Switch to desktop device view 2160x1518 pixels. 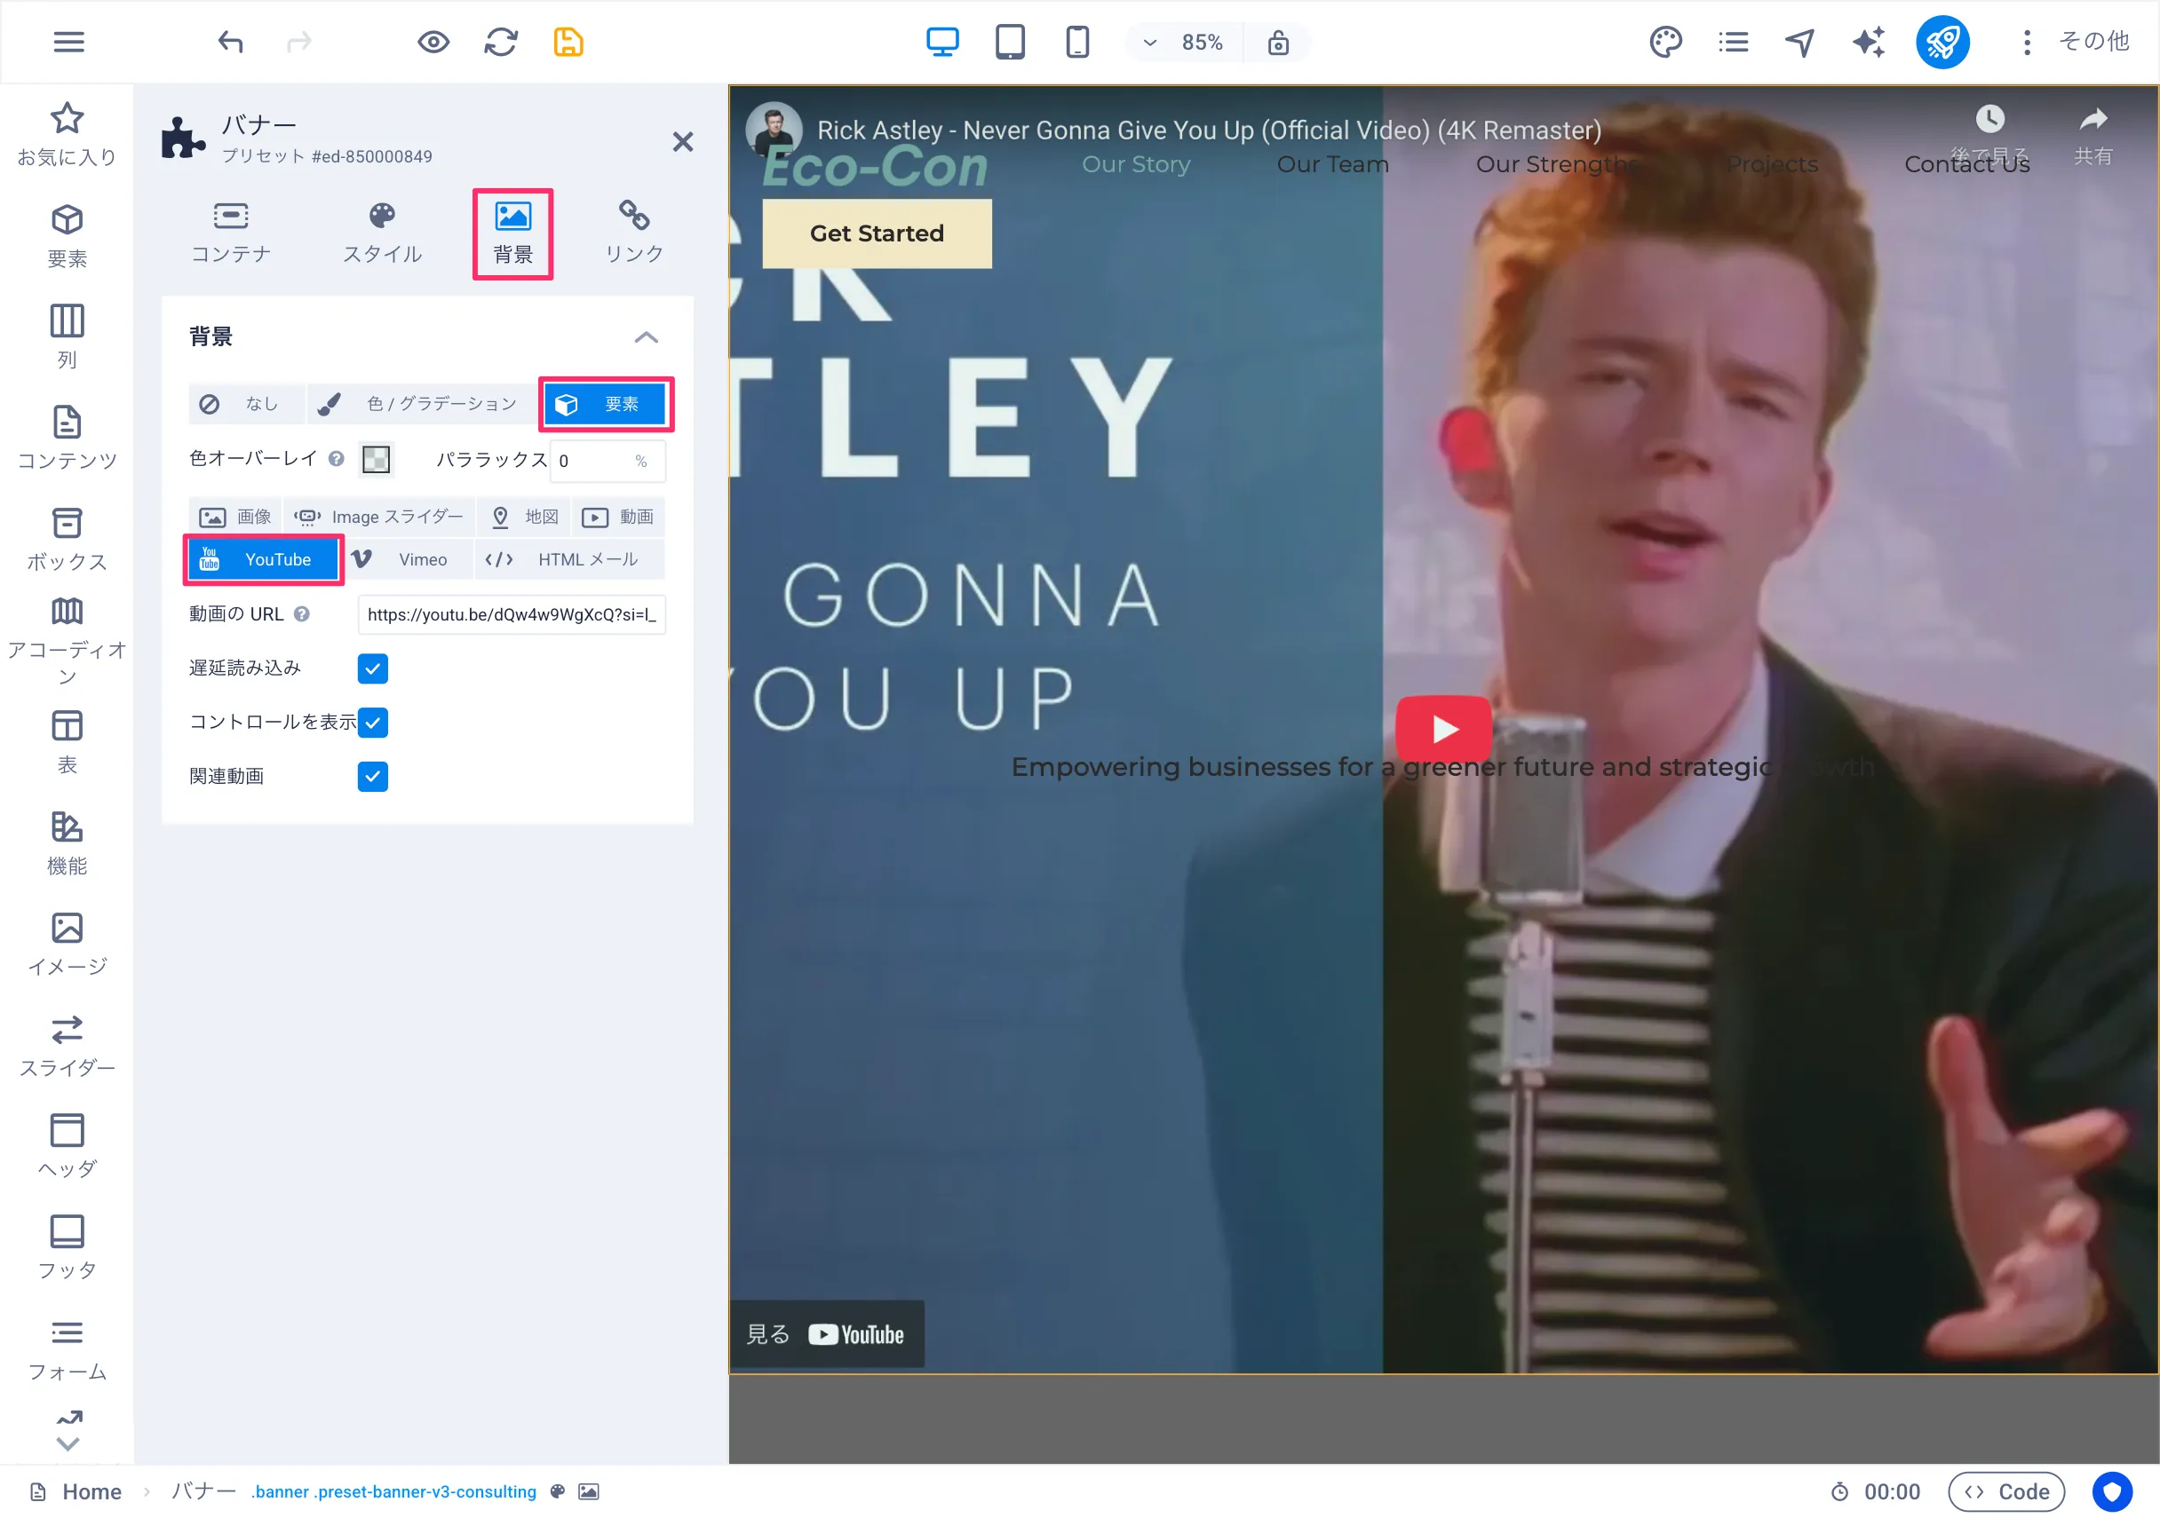pos(941,42)
